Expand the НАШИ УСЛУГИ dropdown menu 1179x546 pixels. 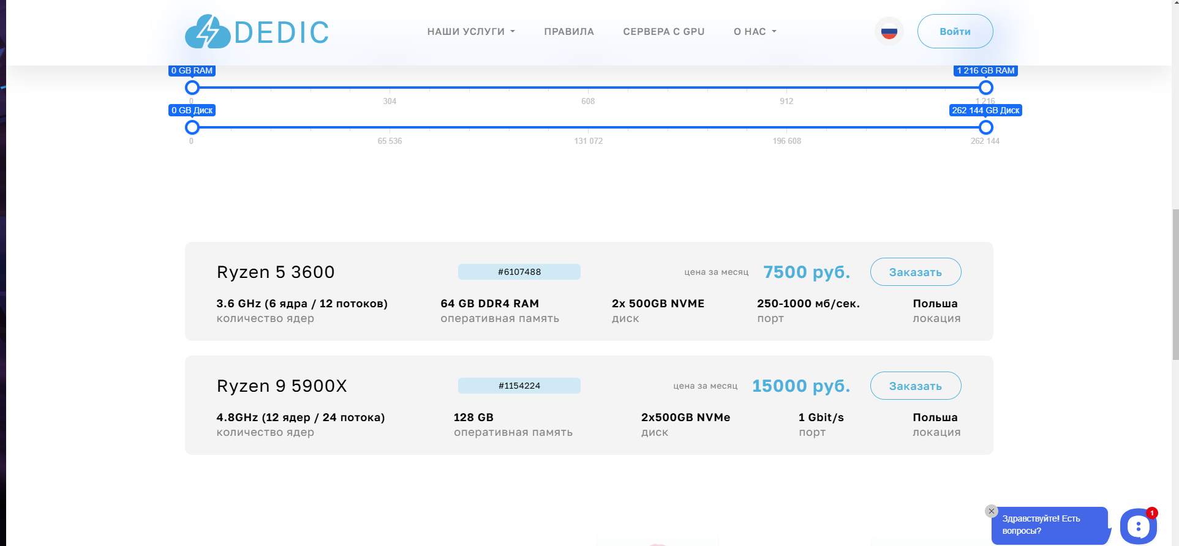click(x=471, y=31)
